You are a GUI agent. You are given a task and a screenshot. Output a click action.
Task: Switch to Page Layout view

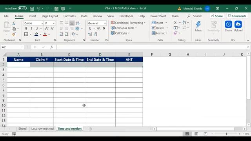click(x=196, y=134)
